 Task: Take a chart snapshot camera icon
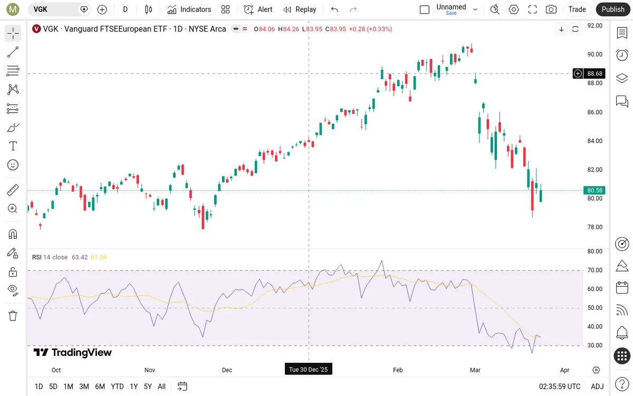[551, 9]
